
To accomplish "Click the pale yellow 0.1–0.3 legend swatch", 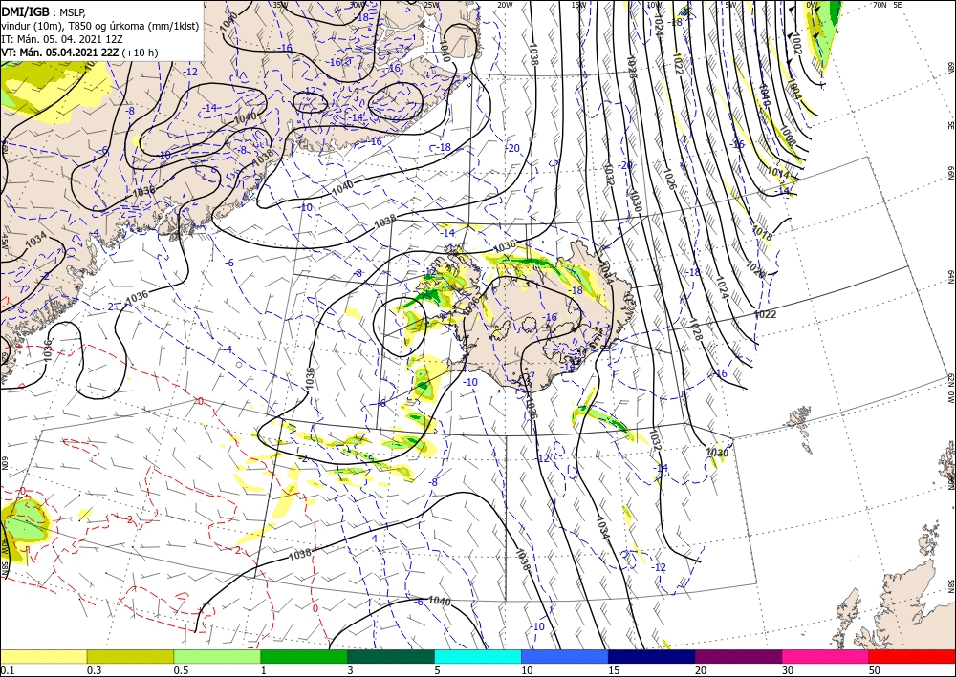I will 43,656.
